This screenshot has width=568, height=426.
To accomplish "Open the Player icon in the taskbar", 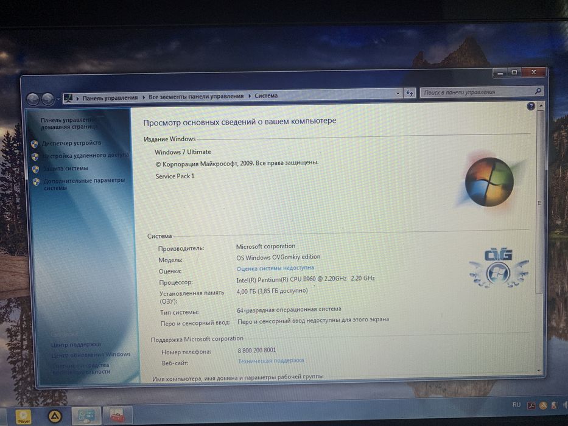I will [x=24, y=417].
